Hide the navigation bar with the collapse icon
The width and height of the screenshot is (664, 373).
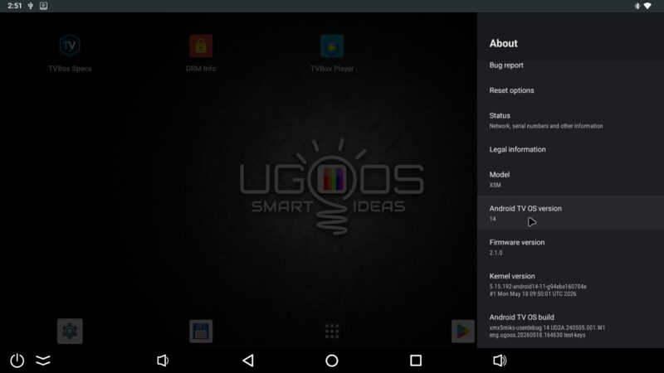(43, 361)
